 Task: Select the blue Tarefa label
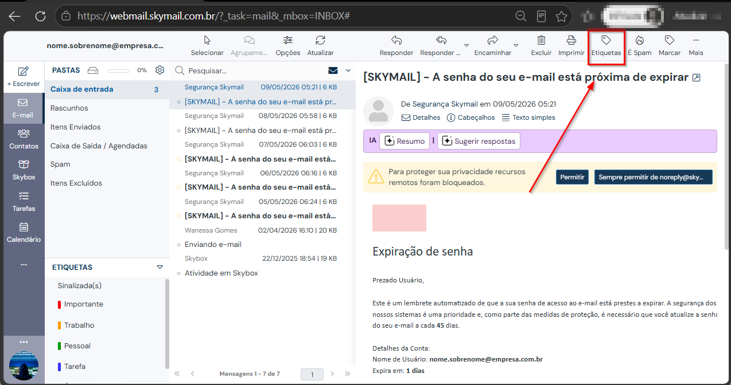[72, 366]
